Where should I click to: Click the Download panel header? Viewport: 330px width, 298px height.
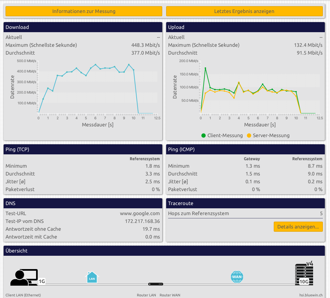83,27
